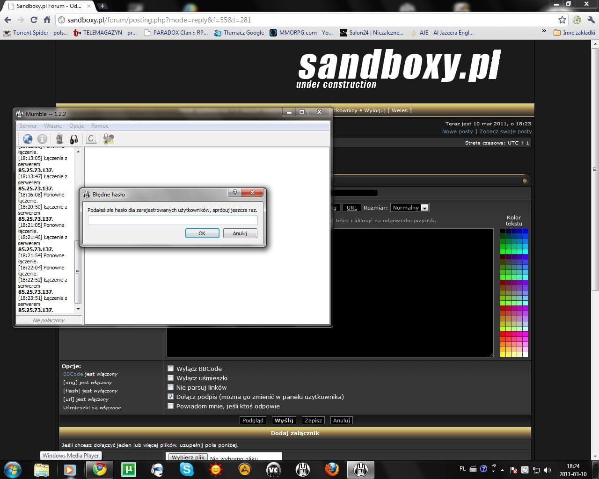599x479 pixels.
Task: Click the 'Wyślij' submit button
Action: tap(284, 421)
